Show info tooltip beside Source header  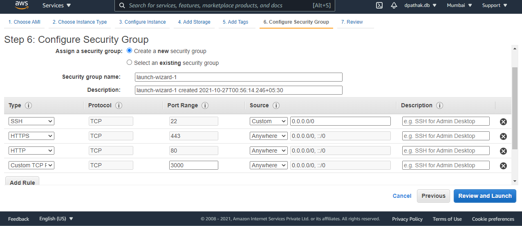pos(276,106)
